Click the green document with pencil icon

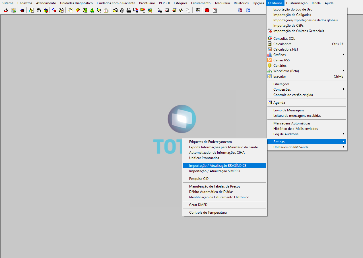pyautogui.click(x=85, y=11)
